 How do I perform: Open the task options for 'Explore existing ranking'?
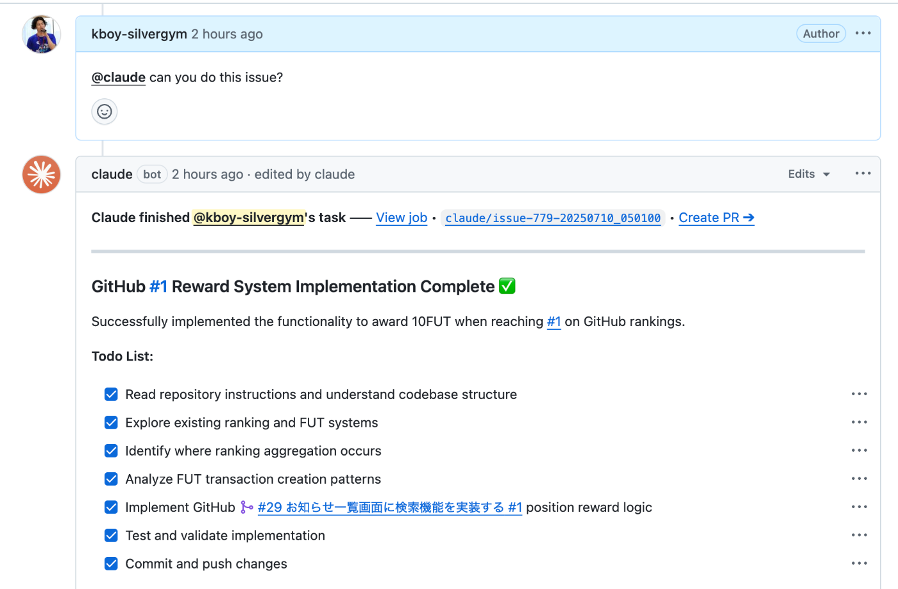[860, 422]
